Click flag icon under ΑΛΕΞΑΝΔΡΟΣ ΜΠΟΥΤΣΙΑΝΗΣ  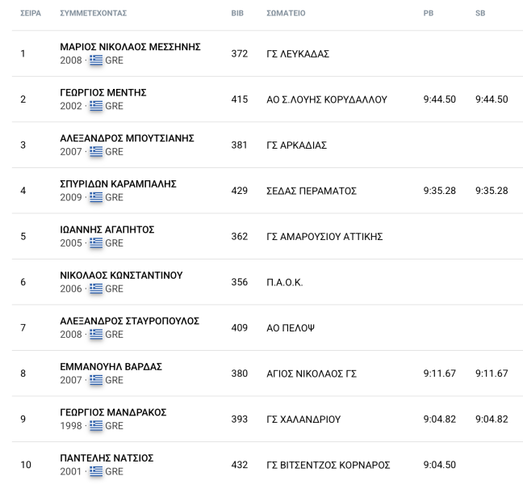pyautogui.click(x=96, y=151)
